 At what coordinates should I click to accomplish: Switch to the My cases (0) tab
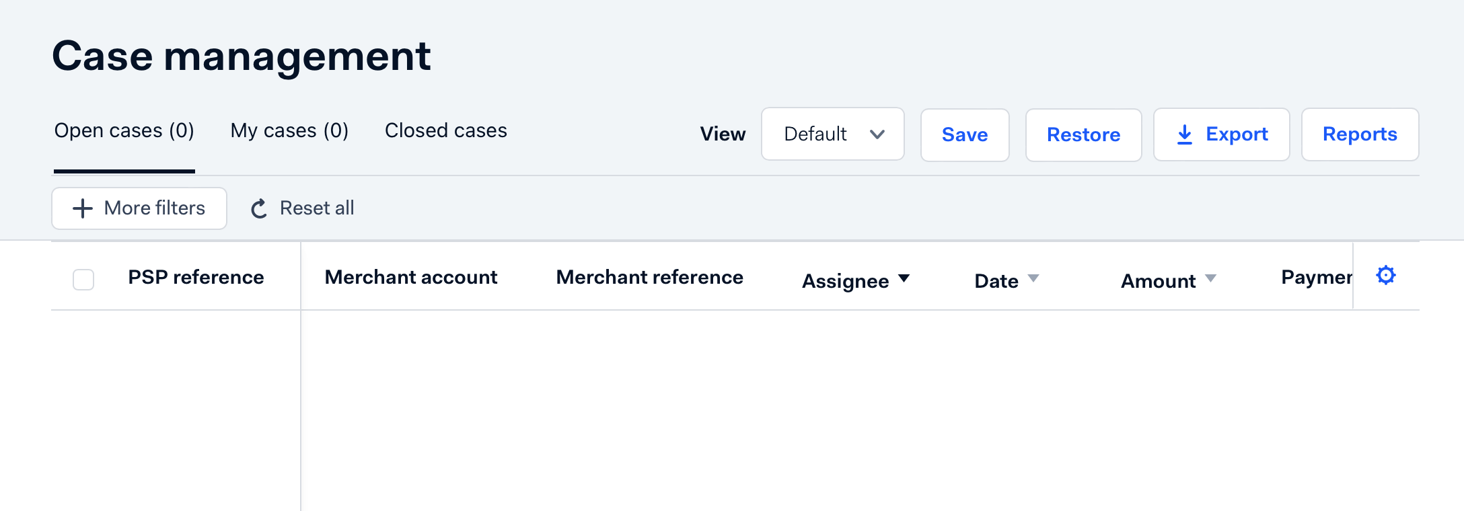(289, 130)
